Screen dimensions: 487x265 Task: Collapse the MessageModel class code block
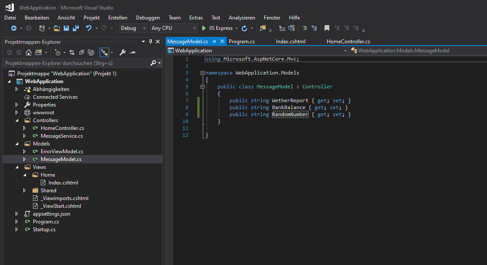202,87
